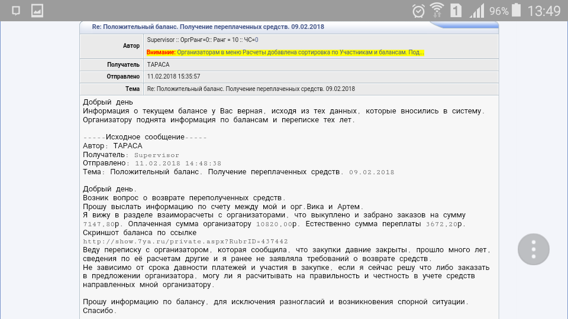Viewport: 568px width, 319px height.
Task: Tap the alarm clock status icon
Action: (x=418, y=11)
